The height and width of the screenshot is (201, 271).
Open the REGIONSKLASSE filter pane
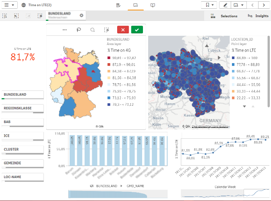tap(23, 108)
